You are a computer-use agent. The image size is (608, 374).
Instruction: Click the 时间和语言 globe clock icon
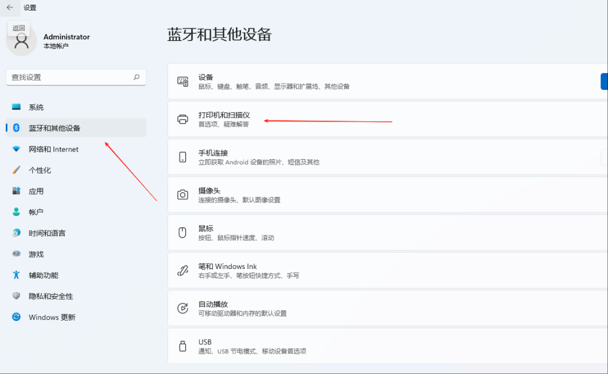(16, 233)
